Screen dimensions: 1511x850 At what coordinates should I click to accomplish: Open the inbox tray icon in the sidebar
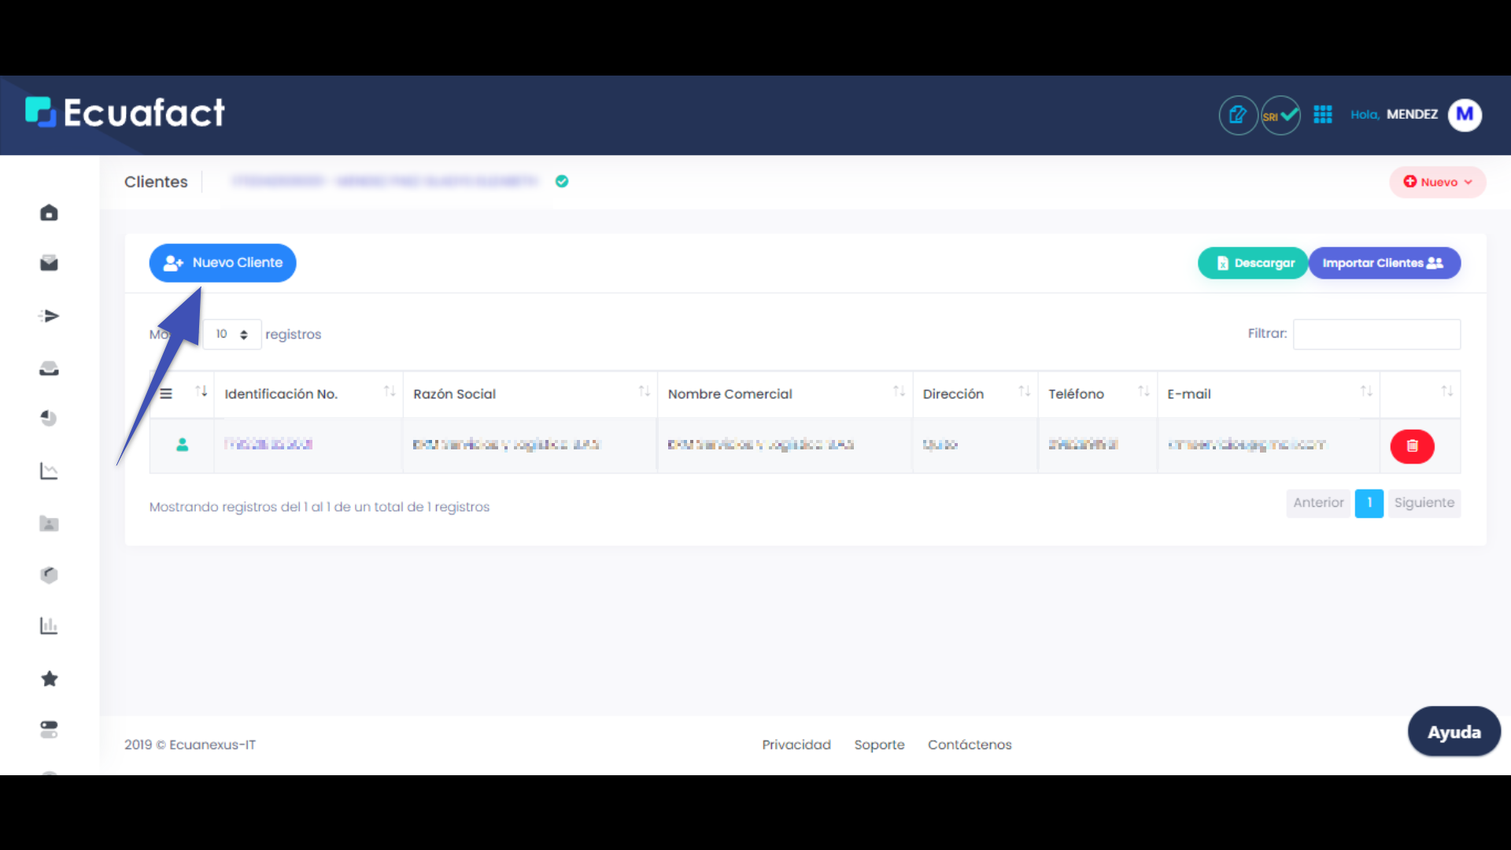49,368
